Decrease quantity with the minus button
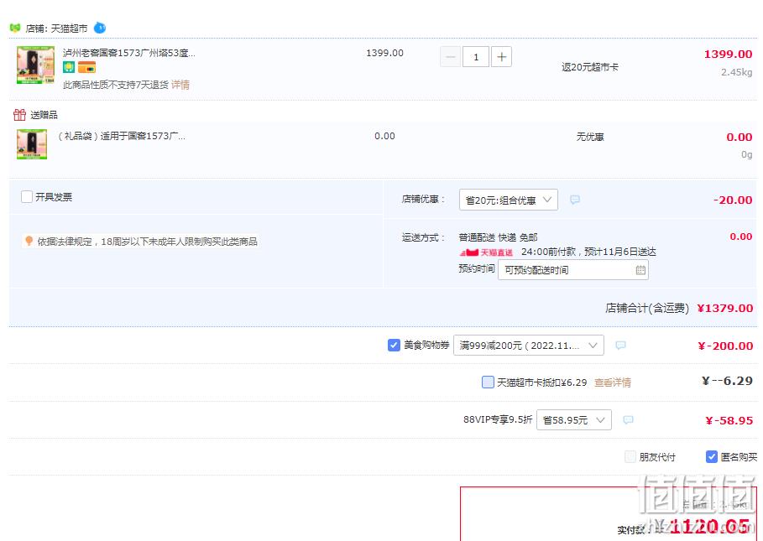The width and height of the screenshot is (763, 541). pyautogui.click(x=450, y=57)
